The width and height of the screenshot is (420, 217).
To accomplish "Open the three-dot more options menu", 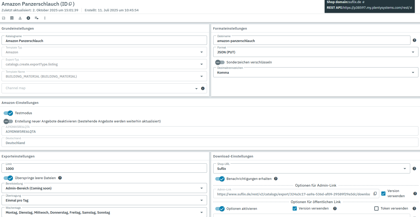I will [45, 18].
